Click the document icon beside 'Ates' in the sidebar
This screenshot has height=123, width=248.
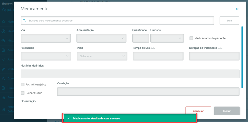click(x=3, y=50)
